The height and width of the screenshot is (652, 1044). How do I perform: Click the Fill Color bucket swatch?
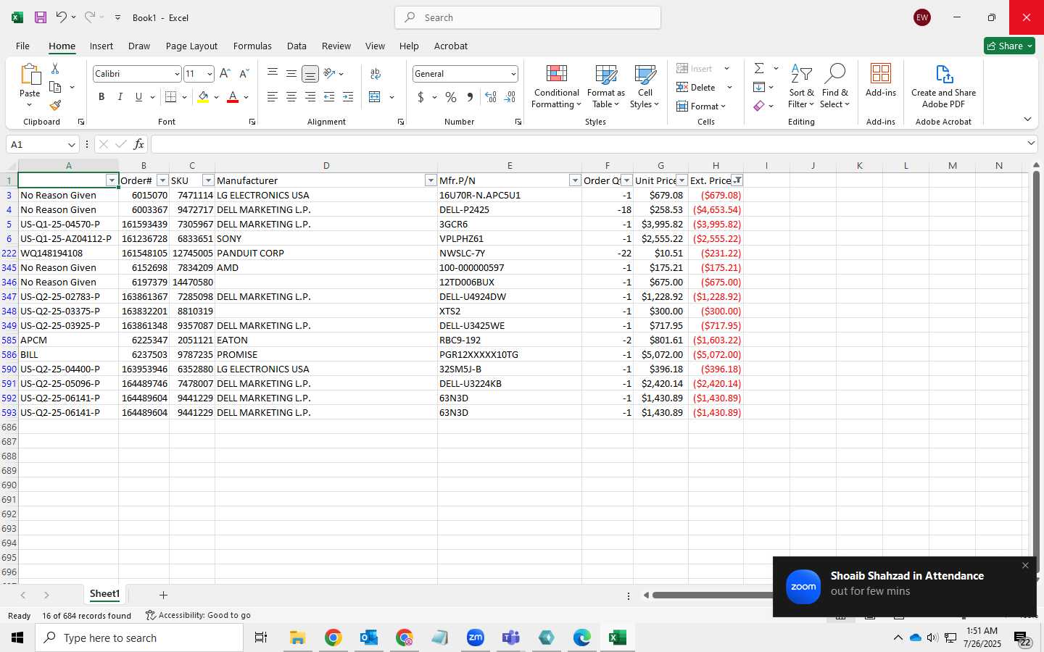[x=203, y=97]
